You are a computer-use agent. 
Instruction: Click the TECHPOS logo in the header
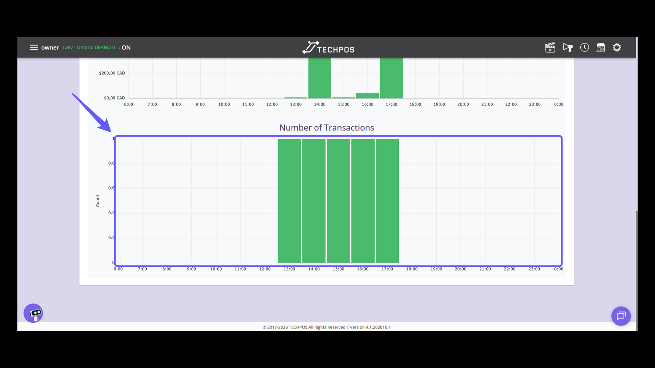coord(328,47)
